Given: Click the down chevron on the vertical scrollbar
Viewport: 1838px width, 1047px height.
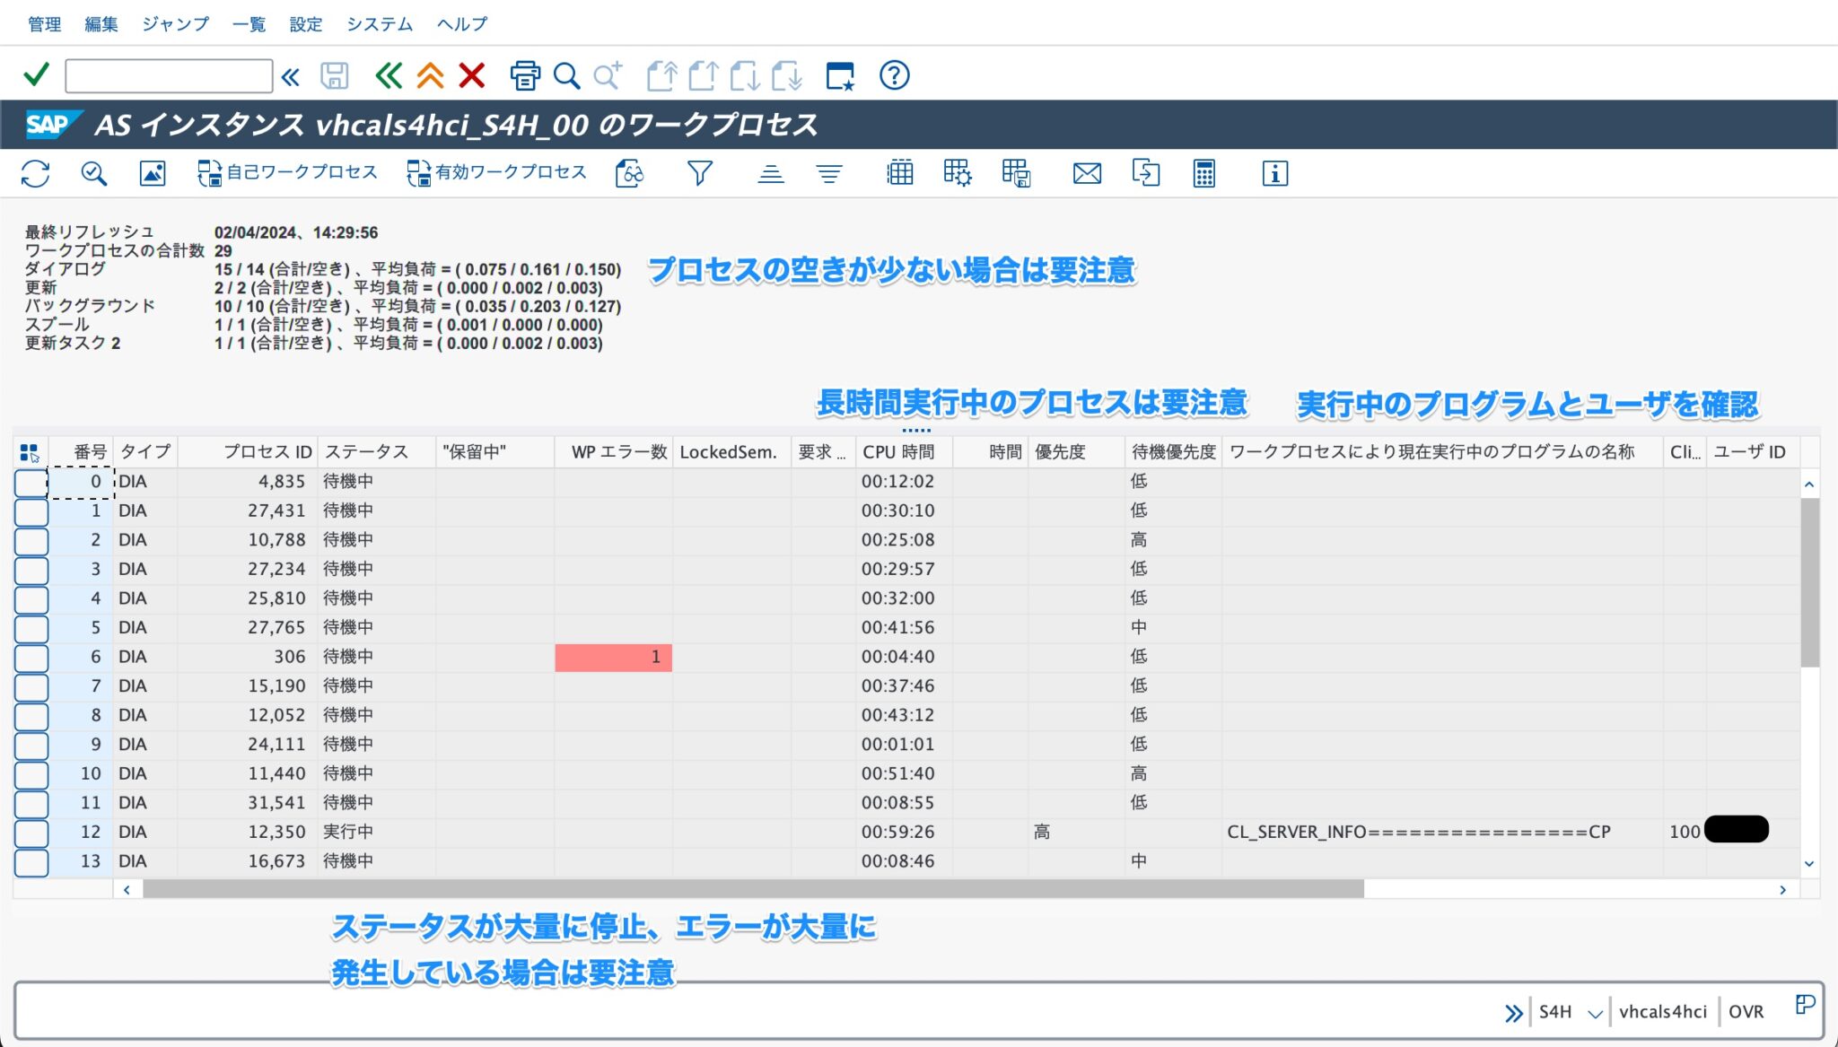Looking at the screenshot, I should coord(1808,862).
